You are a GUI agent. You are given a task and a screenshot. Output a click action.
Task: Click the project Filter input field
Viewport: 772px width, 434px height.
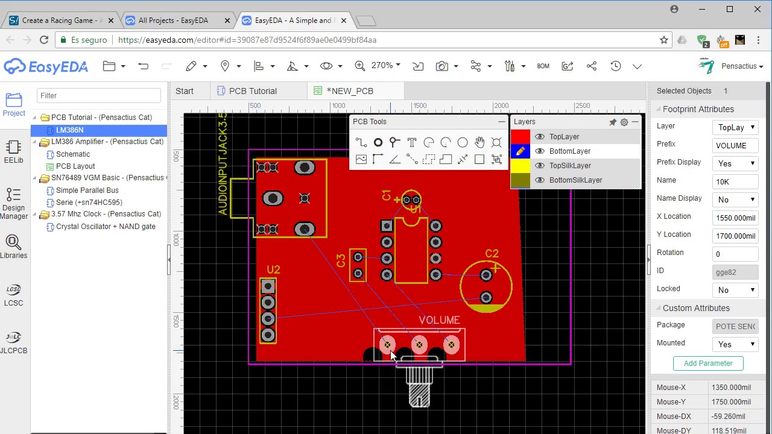point(99,95)
